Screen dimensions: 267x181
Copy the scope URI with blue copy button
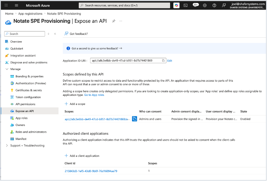point(134,119)
